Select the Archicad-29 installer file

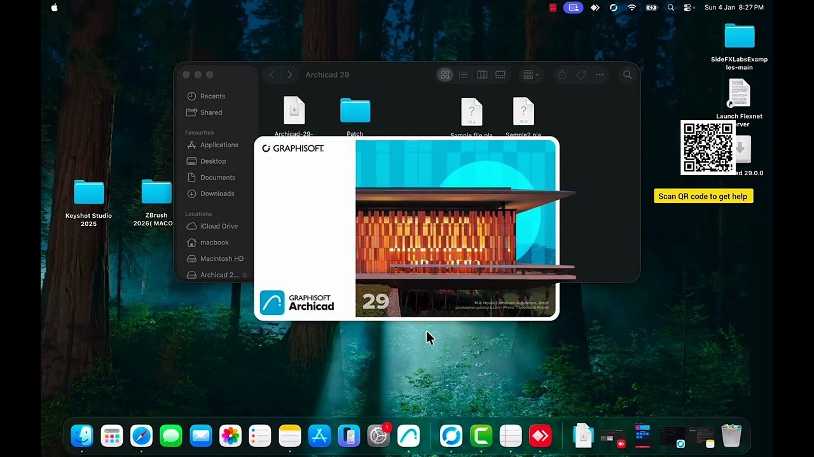[x=294, y=111]
